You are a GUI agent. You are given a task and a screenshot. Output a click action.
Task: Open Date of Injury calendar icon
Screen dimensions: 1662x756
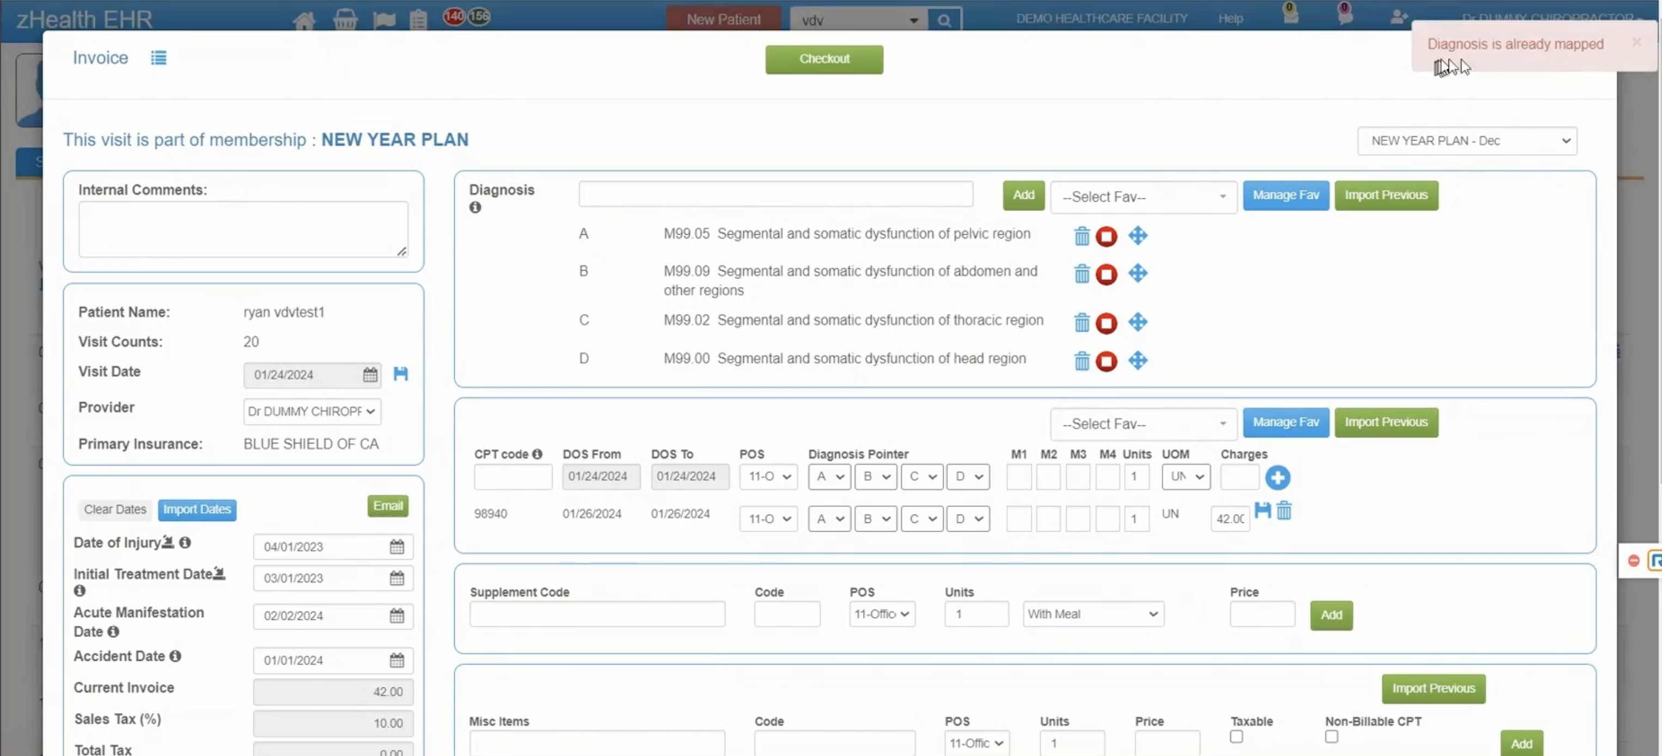point(397,547)
